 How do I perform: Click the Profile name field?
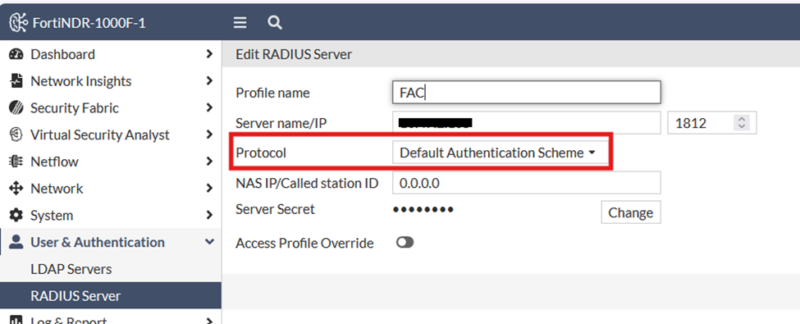pos(527,93)
